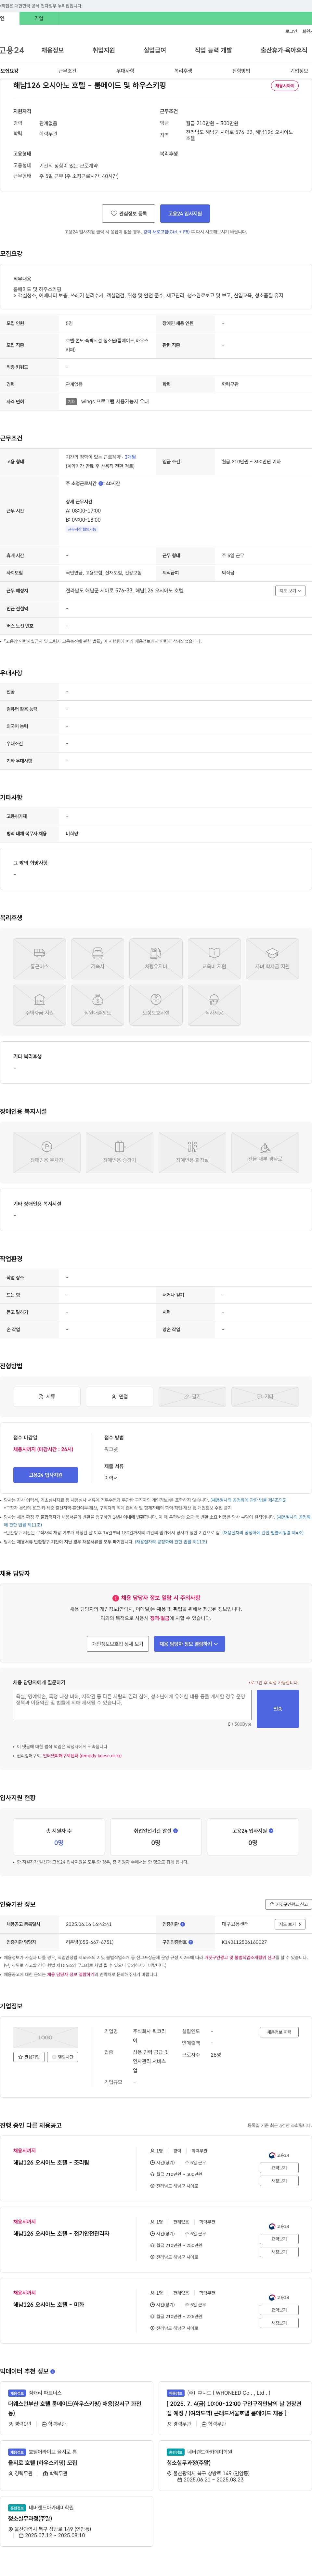Click the 거짓구인광고 신고 button

(x=288, y=1904)
